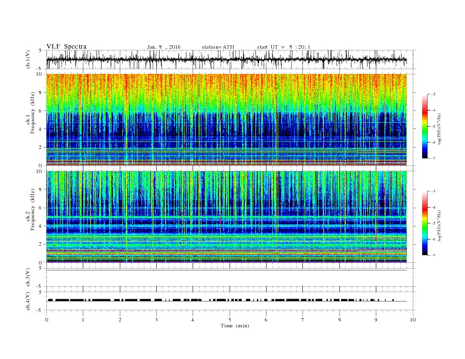Select the "ch.4(V)" axis label
This screenshot has width=465, height=359.
point(28,301)
